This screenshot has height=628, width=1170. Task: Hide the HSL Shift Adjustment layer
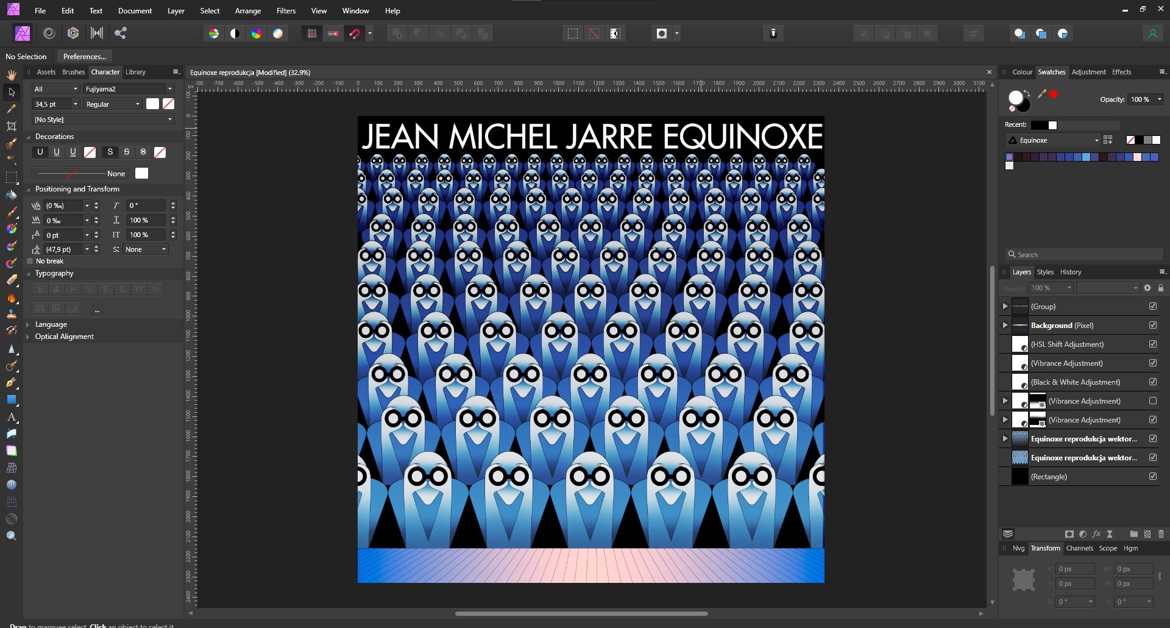1153,344
